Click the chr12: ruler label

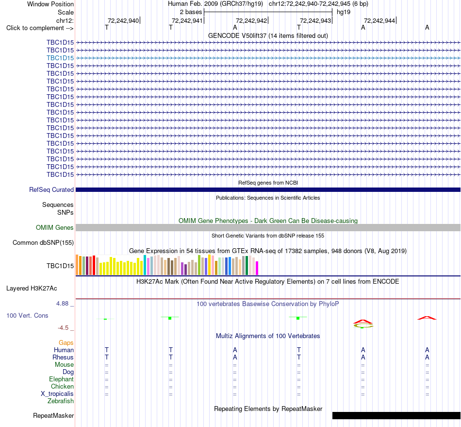[65, 20]
